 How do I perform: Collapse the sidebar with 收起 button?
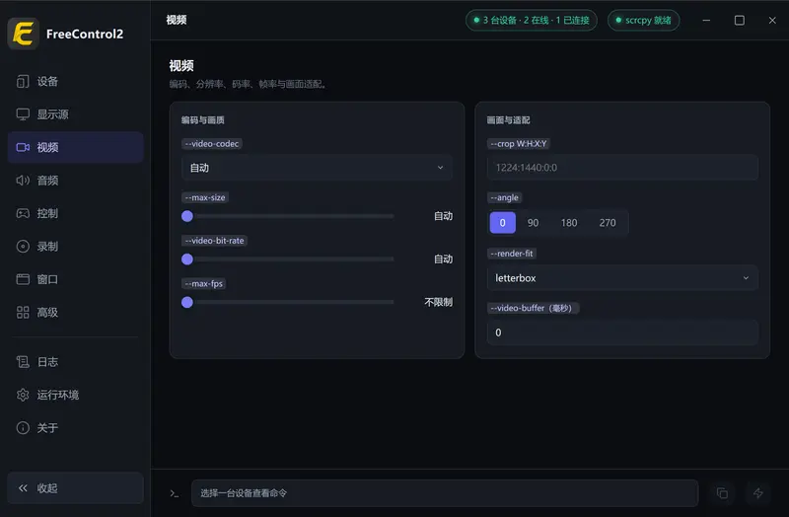(76, 487)
